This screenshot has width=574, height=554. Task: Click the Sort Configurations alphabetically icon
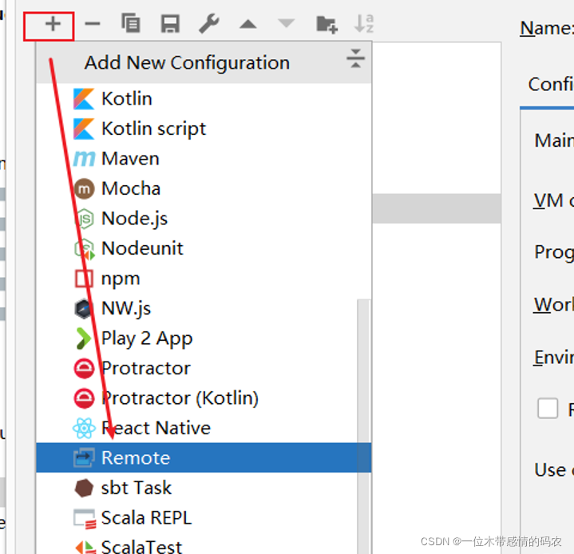tap(364, 25)
